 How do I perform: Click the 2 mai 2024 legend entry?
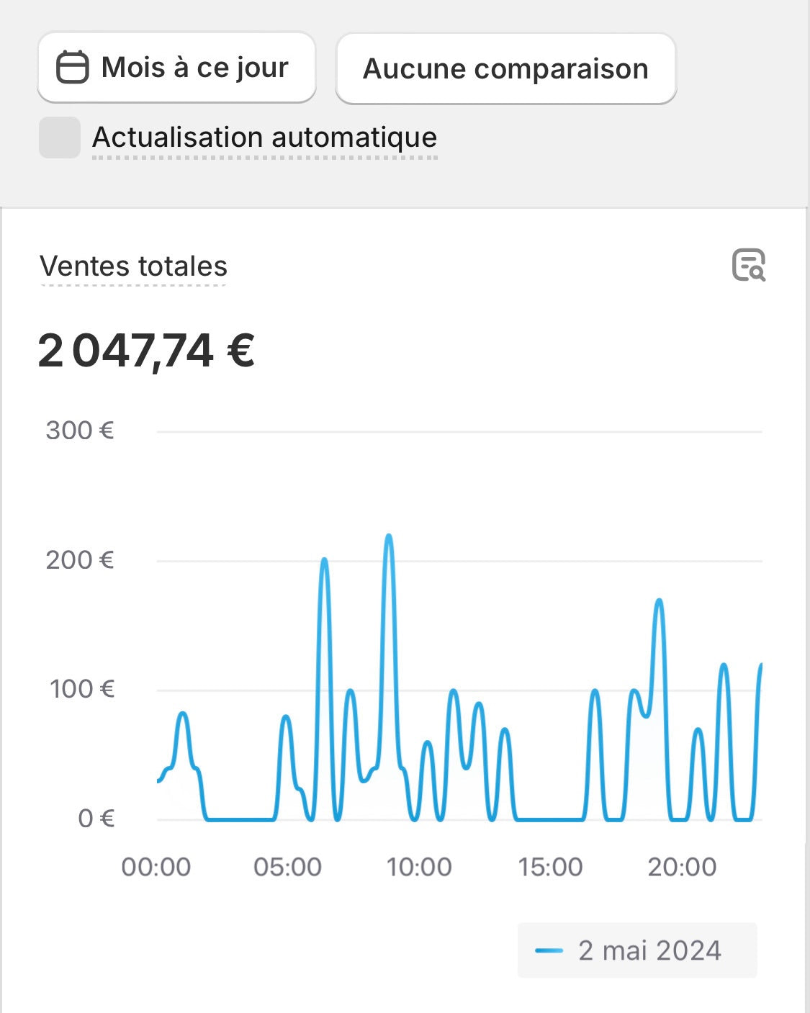coord(637,950)
